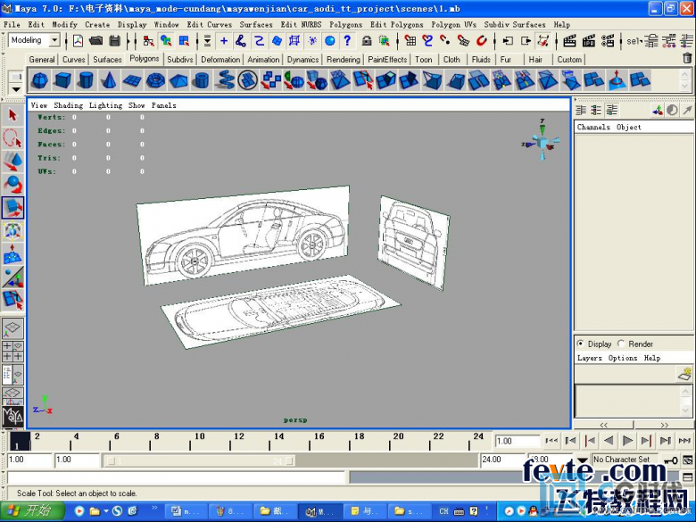Open the Layers menu in layer editor
696x522 pixels.
pos(590,358)
